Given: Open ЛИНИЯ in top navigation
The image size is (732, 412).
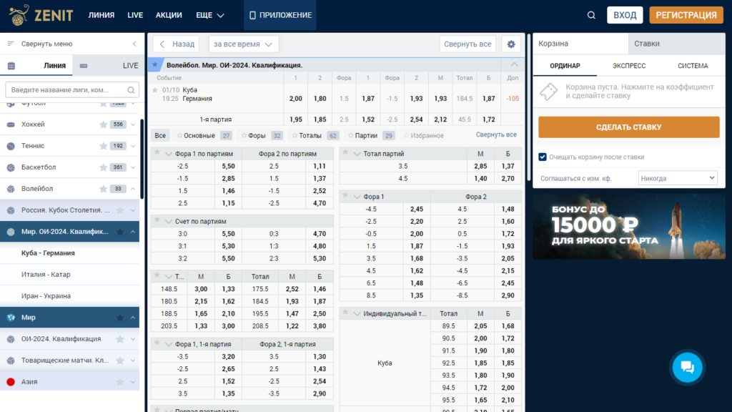Looking at the screenshot, I should click(102, 16).
